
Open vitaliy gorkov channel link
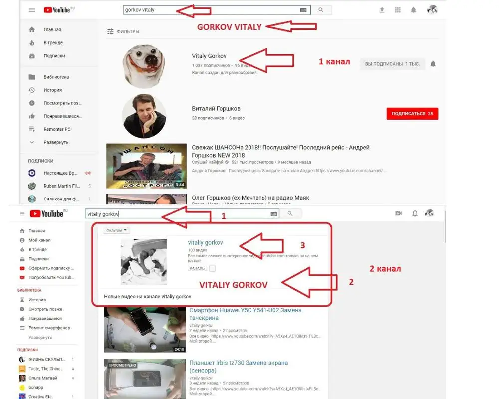click(x=205, y=243)
